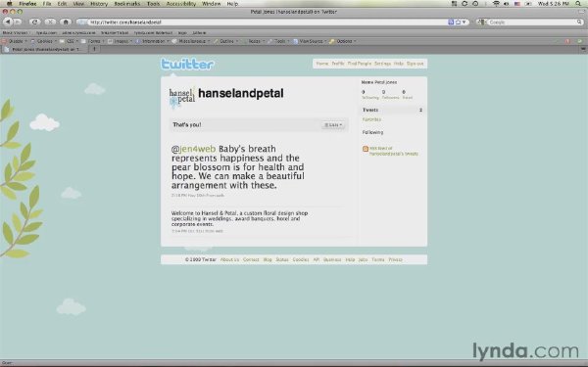Open the new tab plus button
This screenshot has height=367, width=588.
tap(94, 49)
